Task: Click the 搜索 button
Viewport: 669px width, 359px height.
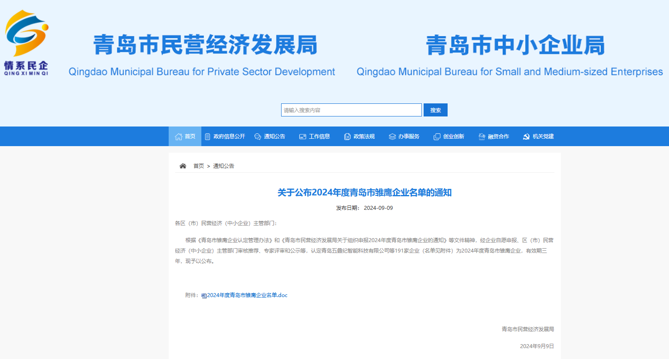Action: coord(435,110)
